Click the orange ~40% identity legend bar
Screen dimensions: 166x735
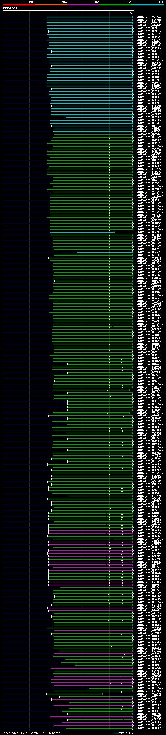51,5
